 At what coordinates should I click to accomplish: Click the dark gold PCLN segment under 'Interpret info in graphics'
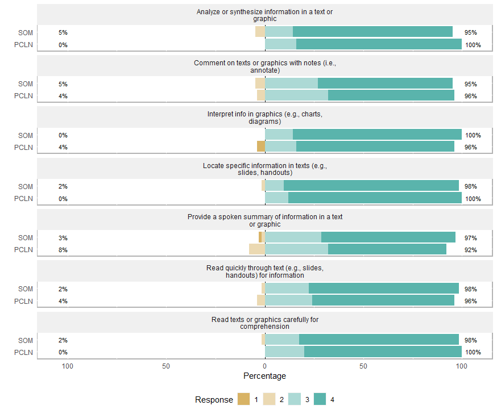(x=261, y=147)
